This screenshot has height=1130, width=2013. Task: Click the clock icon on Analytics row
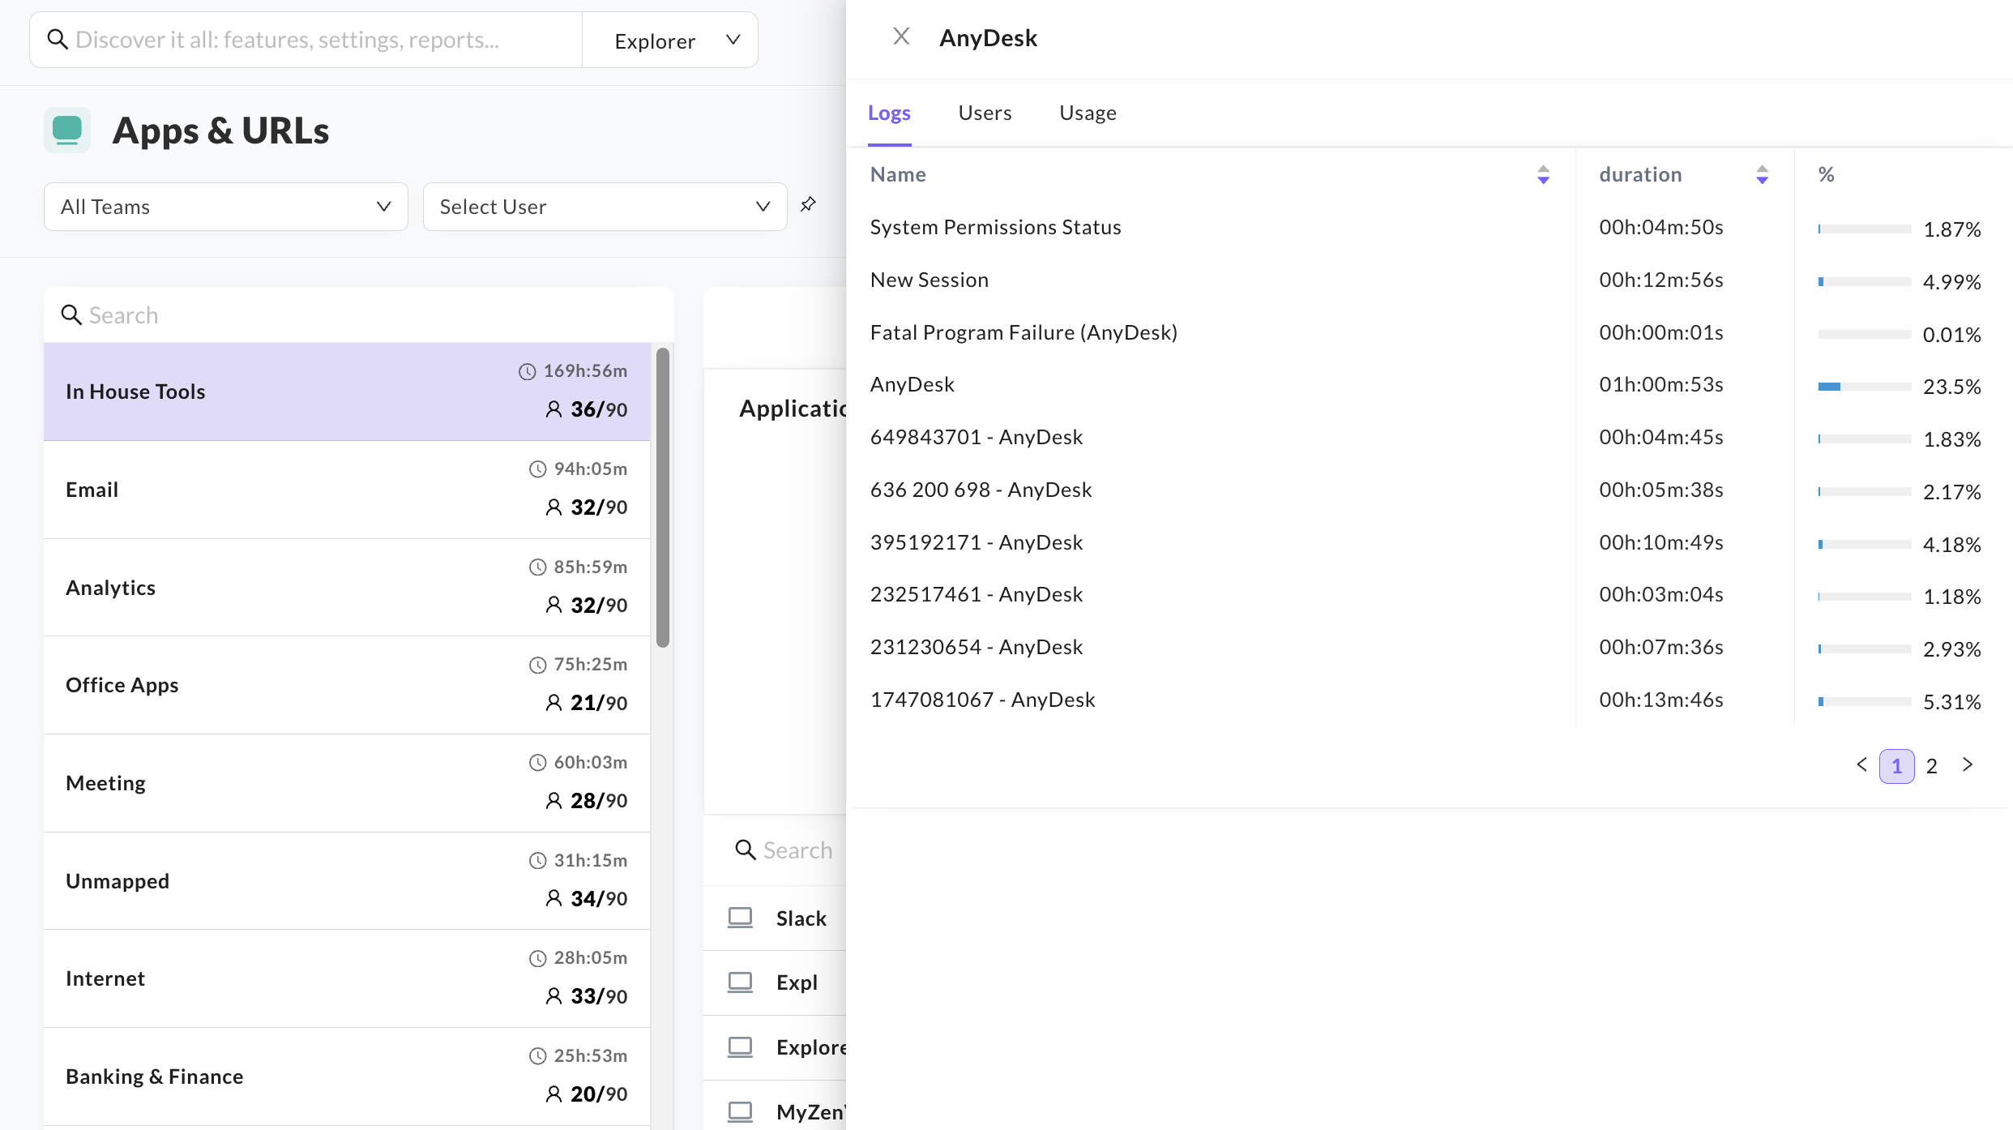point(538,567)
